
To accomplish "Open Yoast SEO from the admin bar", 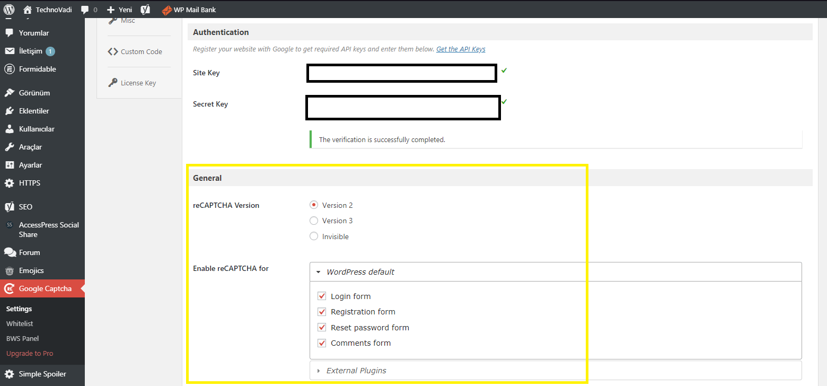I will click(x=145, y=9).
